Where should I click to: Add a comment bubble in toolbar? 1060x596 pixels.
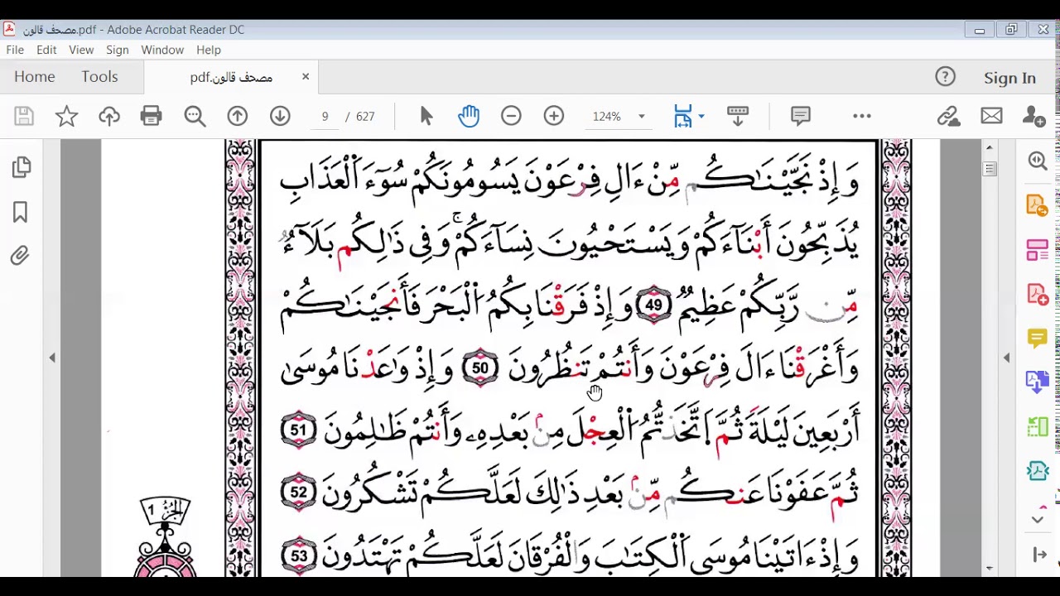tap(800, 117)
